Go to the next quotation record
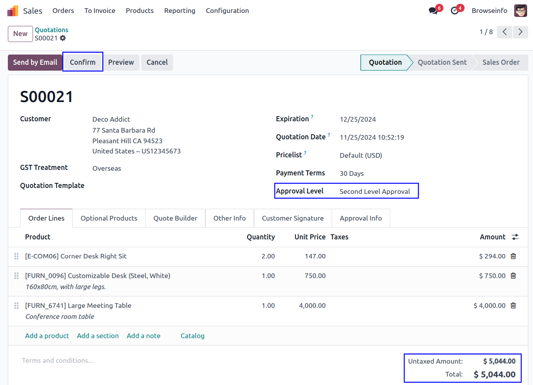The height and width of the screenshot is (385, 533). (520, 32)
